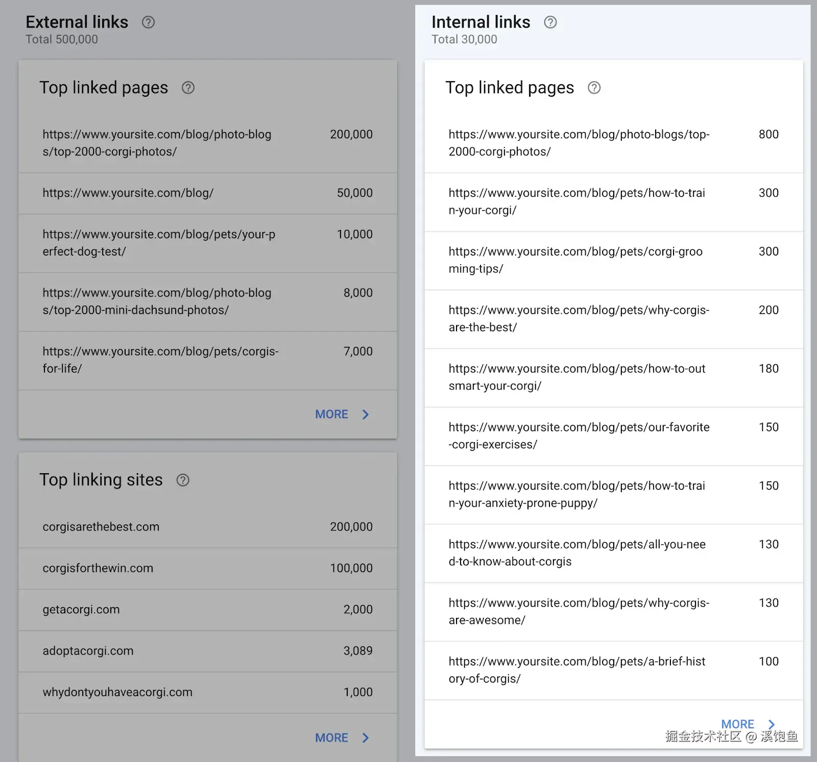The height and width of the screenshot is (762, 817).
Task: Click help icon beside Internal links heading
Action: click(x=550, y=22)
